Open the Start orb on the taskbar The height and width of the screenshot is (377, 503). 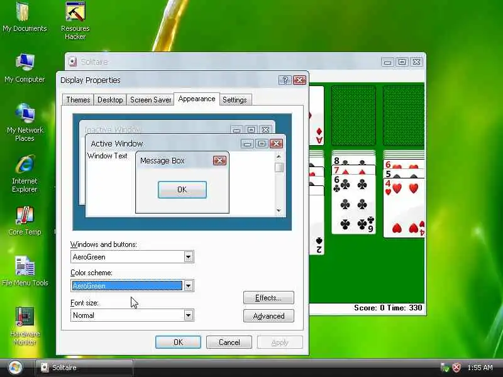(15, 368)
